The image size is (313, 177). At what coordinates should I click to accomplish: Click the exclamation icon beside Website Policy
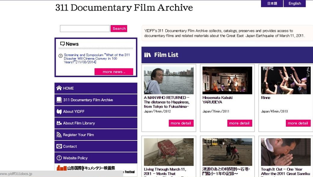click(59, 158)
